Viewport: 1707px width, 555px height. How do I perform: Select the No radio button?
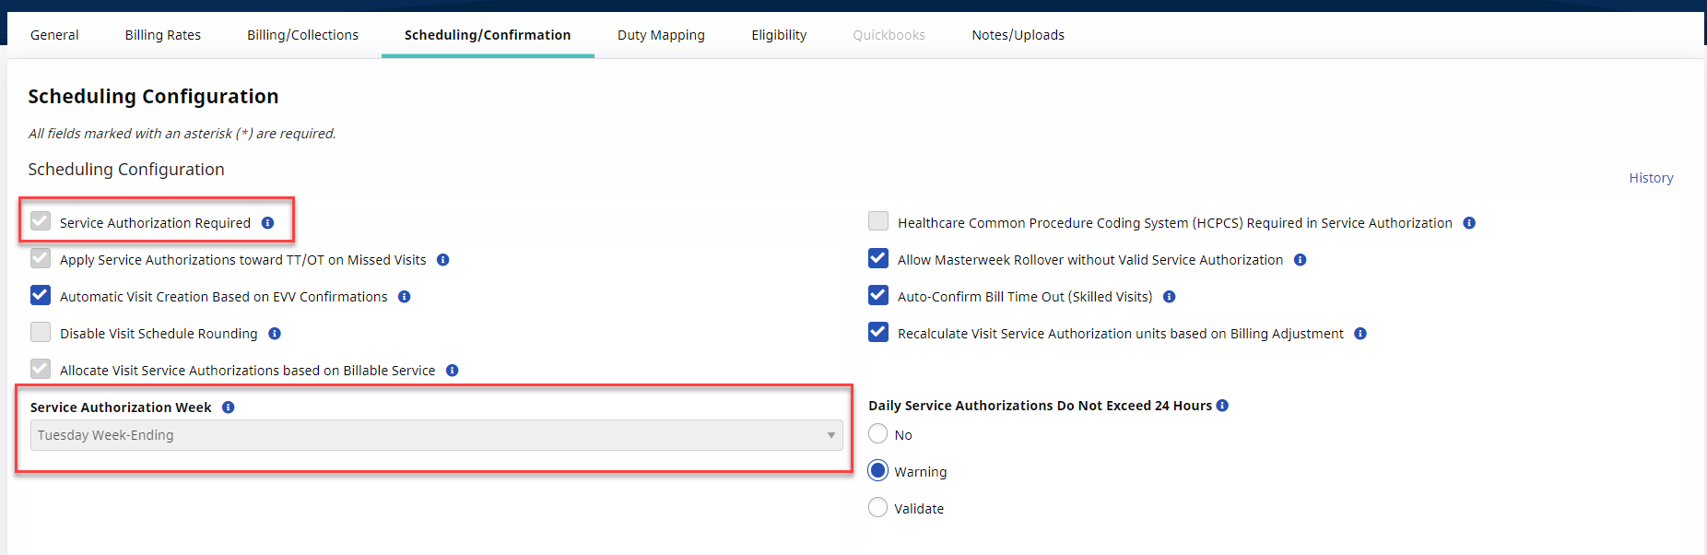click(x=878, y=434)
